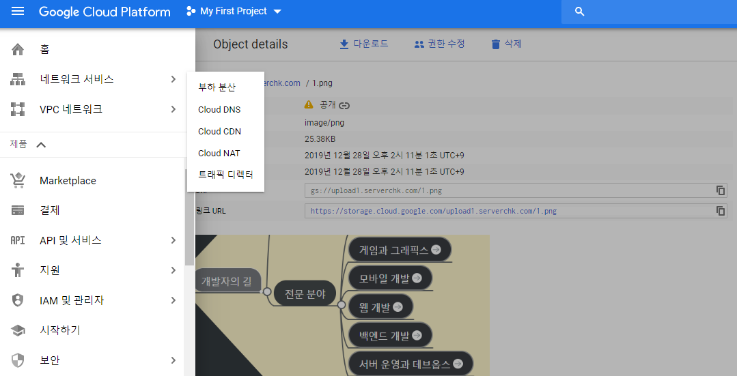Viewport: 737px width, 376px height.
Task: Click the yellow warning triangle icon
Action: pos(309,104)
